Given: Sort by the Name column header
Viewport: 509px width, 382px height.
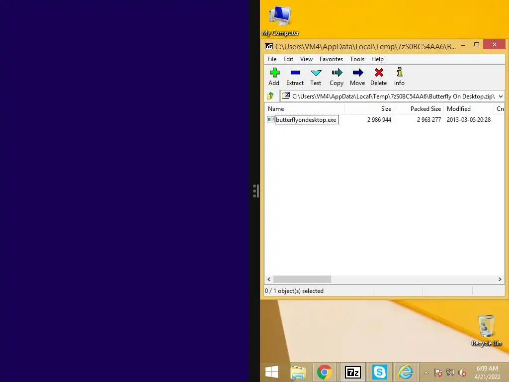Looking at the screenshot, I should click(305, 109).
